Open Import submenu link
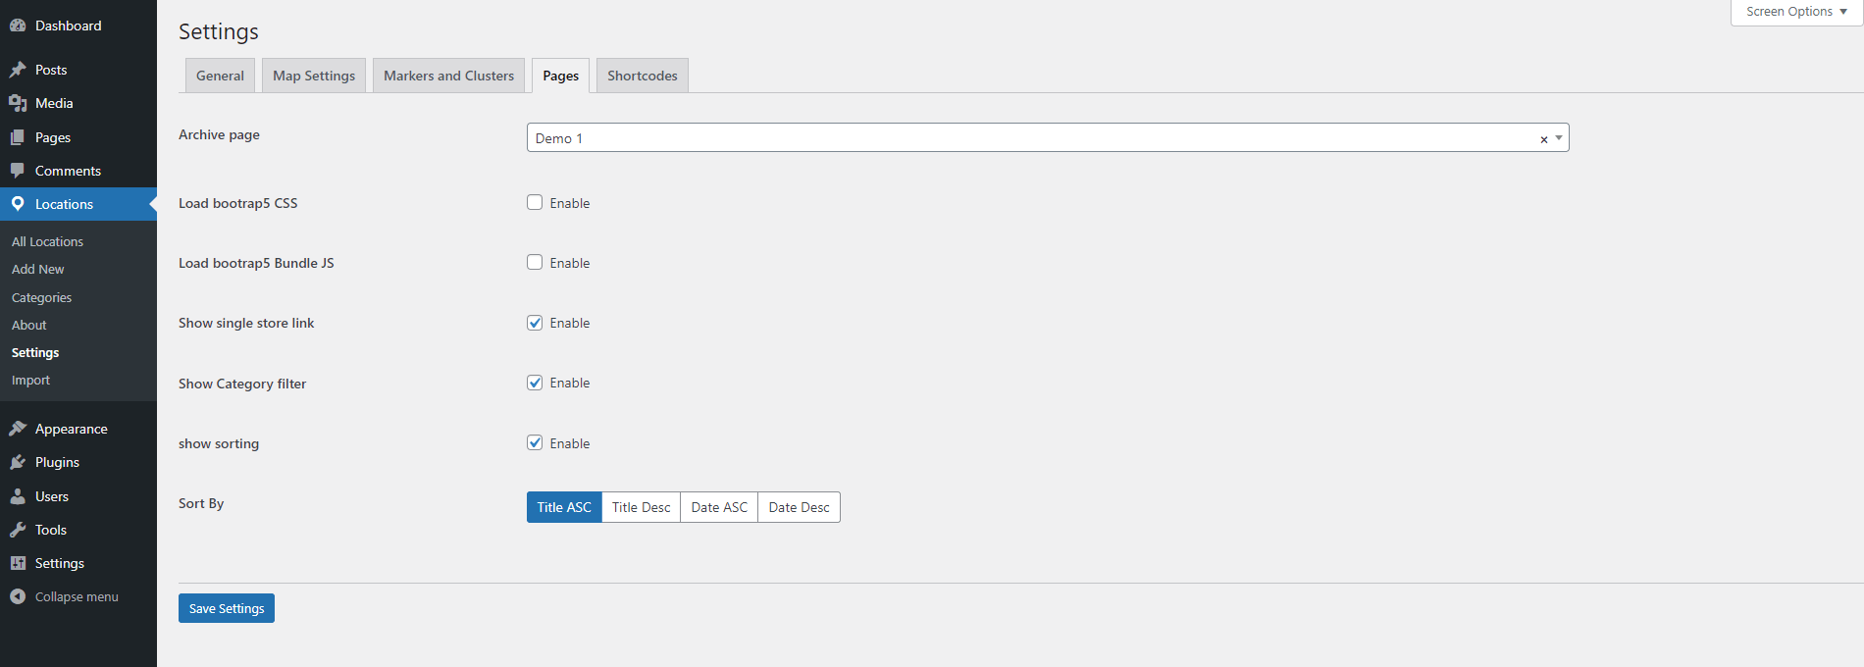This screenshot has height=667, width=1864. click(30, 380)
